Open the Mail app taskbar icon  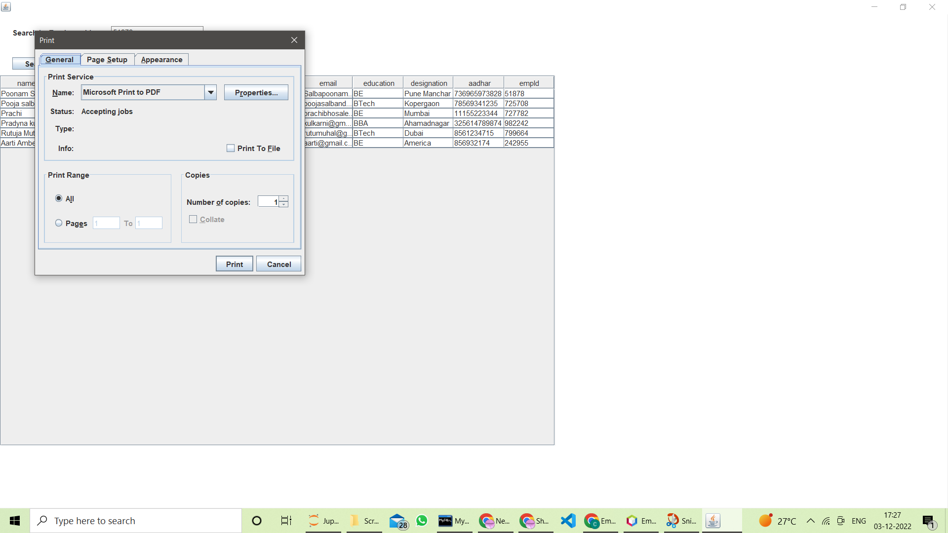pyautogui.click(x=398, y=521)
